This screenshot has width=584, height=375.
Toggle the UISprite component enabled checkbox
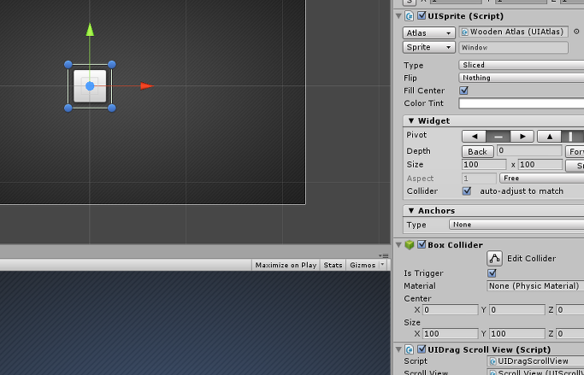[x=422, y=15]
